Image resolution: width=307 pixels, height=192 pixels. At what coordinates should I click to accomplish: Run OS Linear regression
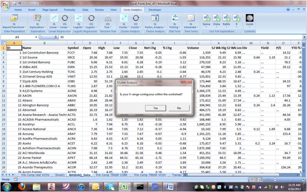(x=65, y=22)
